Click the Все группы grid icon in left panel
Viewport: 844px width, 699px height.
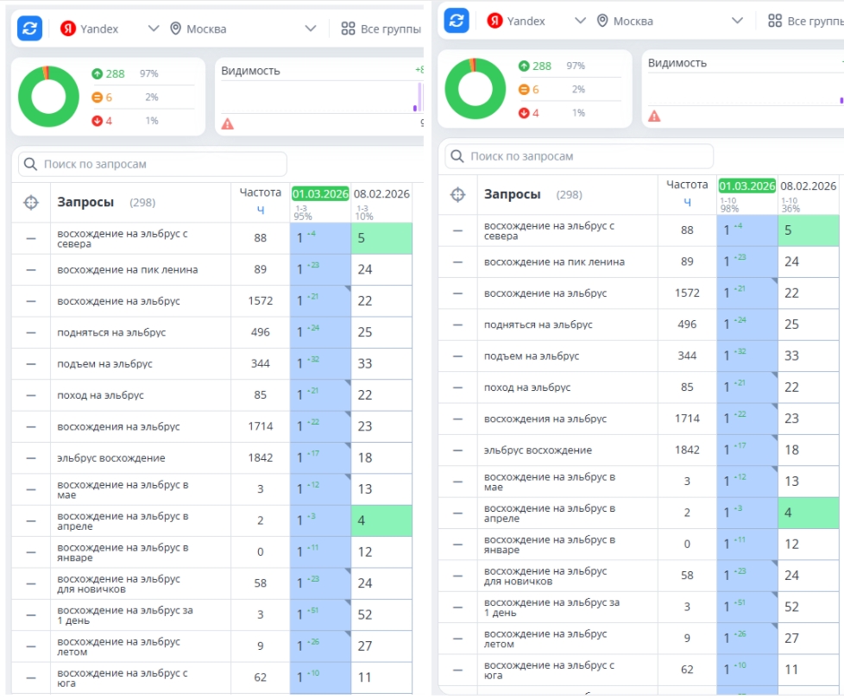tap(348, 28)
